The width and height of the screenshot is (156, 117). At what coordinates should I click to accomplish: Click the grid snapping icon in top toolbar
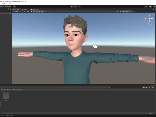[14, 6]
